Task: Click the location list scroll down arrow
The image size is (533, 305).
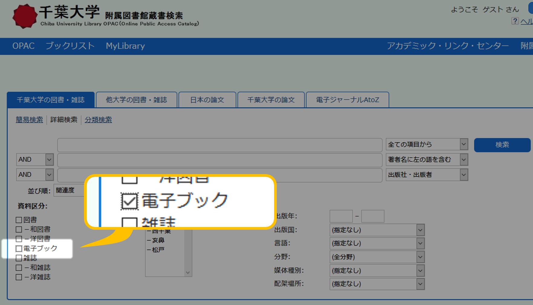Action: coord(188,273)
